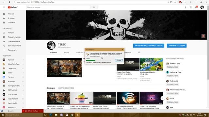The height and width of the screenshot is (117, 209).
Task: Open the Windows Start menu
Action: coord(2,115)
